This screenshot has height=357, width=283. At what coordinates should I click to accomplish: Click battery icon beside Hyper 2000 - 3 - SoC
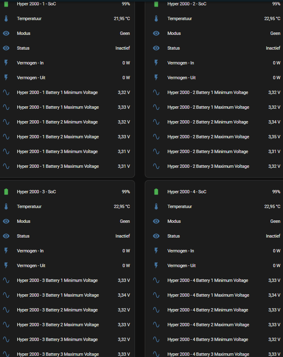pos(6,192)
